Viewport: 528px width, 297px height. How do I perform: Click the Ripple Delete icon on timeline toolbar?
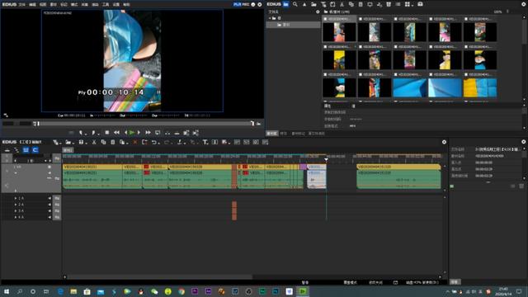click(144, 142)
